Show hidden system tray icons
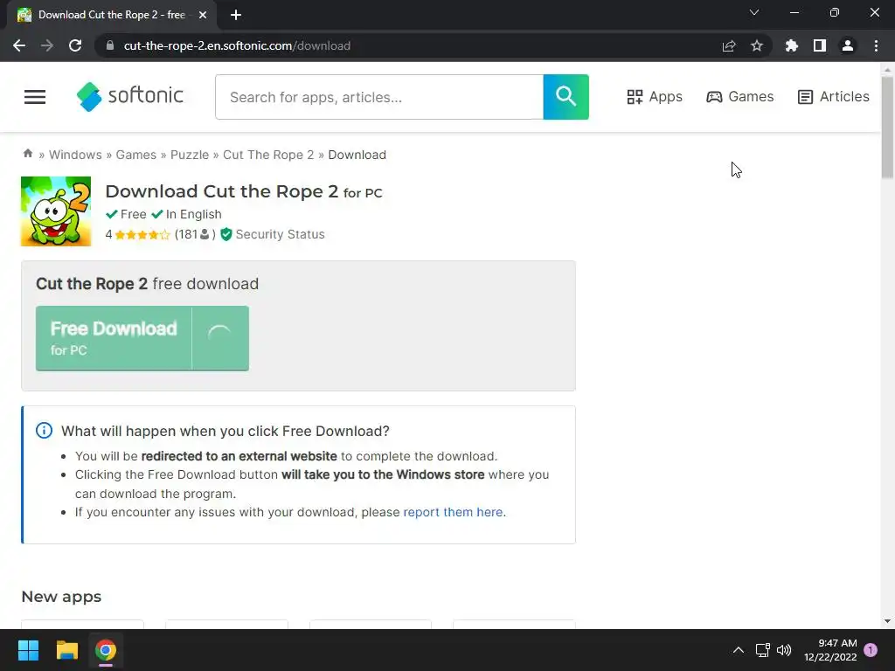 point(738,650)
